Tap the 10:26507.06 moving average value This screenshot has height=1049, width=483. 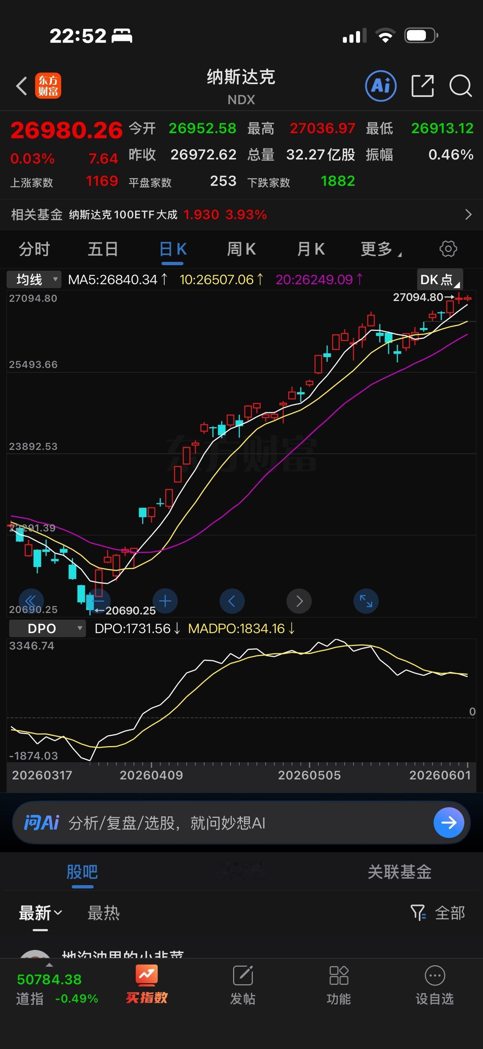point(222,280)
